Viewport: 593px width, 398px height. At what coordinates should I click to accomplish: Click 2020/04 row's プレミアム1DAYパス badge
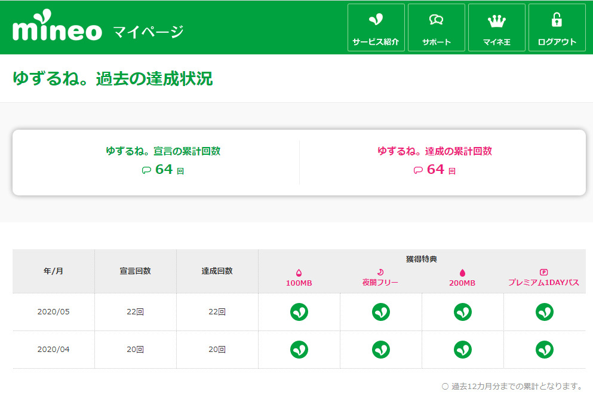click(545, 350)
